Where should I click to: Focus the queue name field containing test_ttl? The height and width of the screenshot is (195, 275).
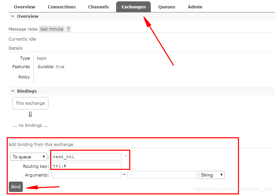(87, 157)
